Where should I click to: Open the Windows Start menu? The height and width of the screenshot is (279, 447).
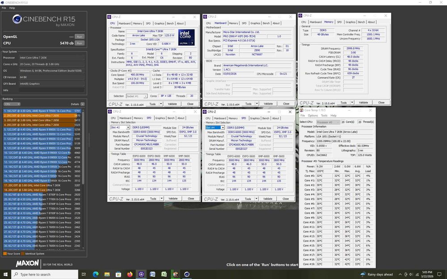5,274
